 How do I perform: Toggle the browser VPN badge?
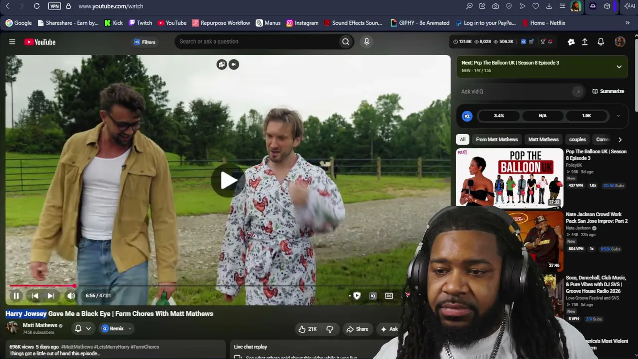click(x=55, y=6)
